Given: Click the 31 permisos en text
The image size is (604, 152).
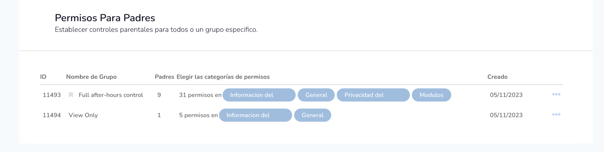Looking at the screenshot, I should [x=200, y=95].
